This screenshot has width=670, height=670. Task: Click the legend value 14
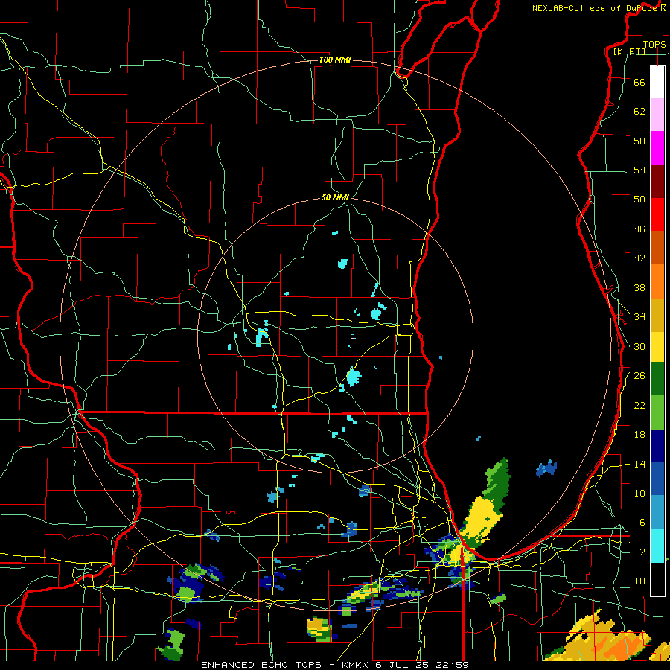point(639,464)
